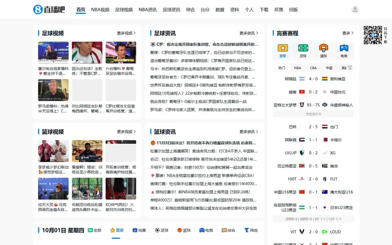Screen dimensions: 392x245
Task: Click the Australia flag beside 澳大利亚U16
Action: (x=325, y=192)
